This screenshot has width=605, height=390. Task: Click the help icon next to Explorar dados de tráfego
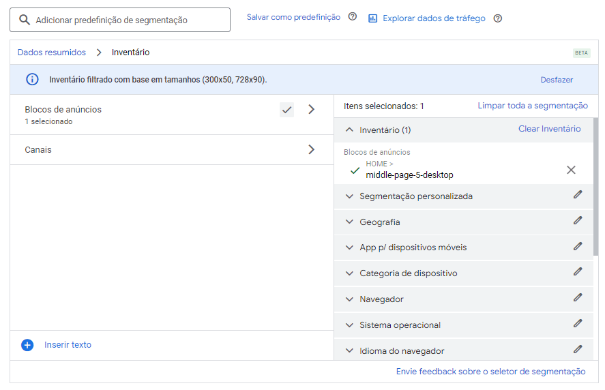[x=498, y=18]
